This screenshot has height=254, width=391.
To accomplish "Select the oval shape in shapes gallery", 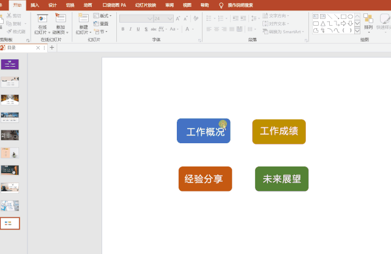I will point(350,17).
